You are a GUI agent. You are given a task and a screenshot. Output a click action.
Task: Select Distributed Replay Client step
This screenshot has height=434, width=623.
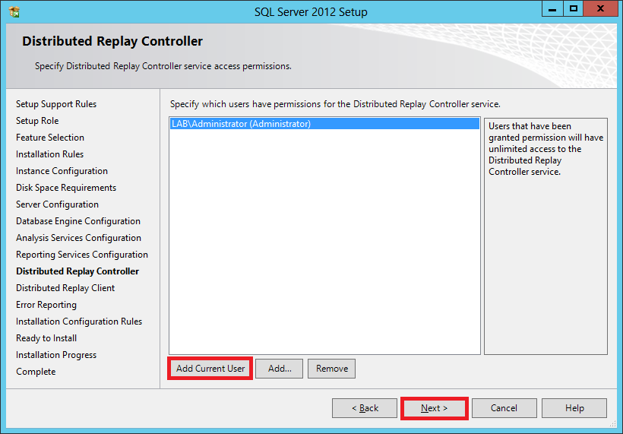(65, 288)
